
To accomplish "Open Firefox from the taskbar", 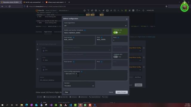I will 80,105.
